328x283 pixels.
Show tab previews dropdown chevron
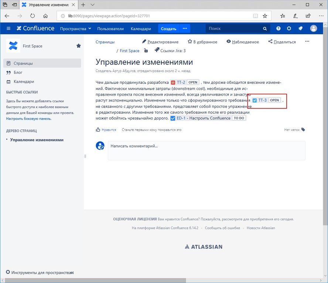pos(92,4)
